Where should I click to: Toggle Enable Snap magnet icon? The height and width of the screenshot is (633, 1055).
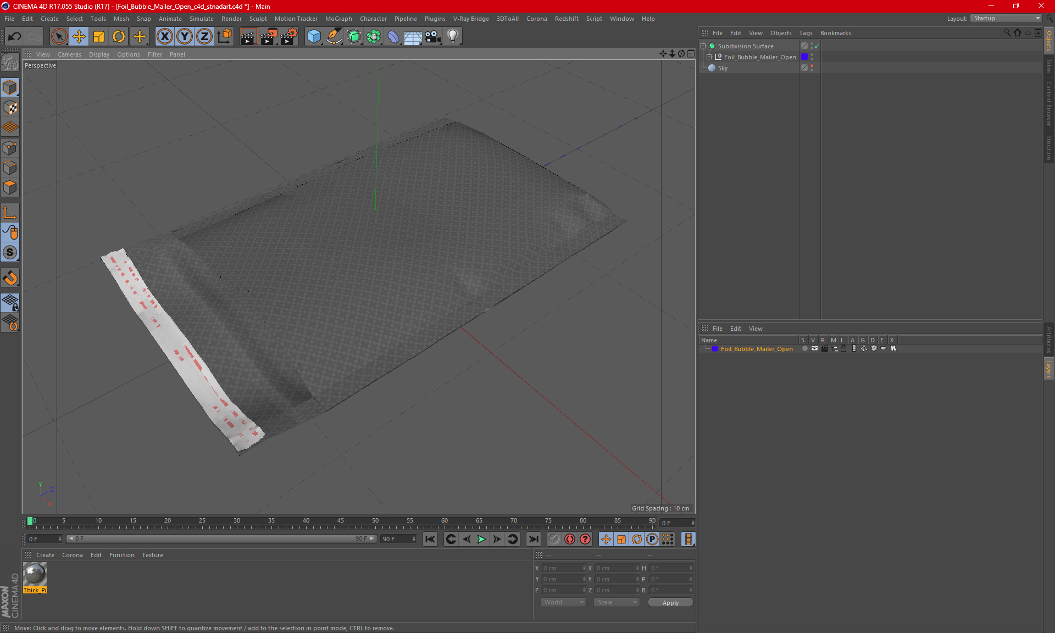pyautogui.click(x=10, y=278)
